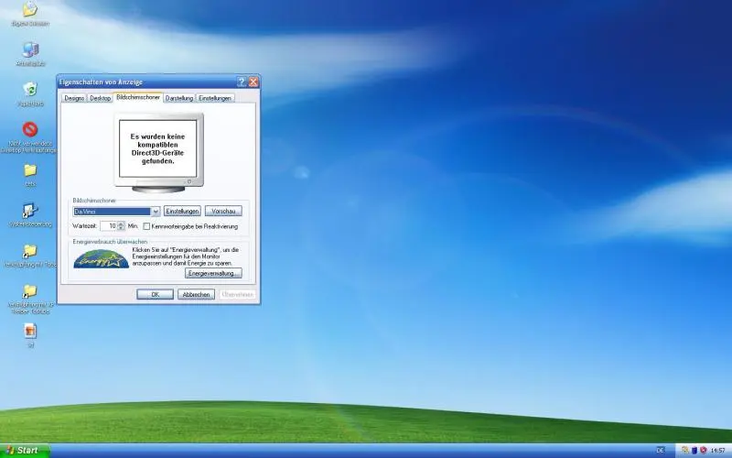The image size is (732, 458).
Task: Click the Energy Star logo
Action: click(102, 260)
